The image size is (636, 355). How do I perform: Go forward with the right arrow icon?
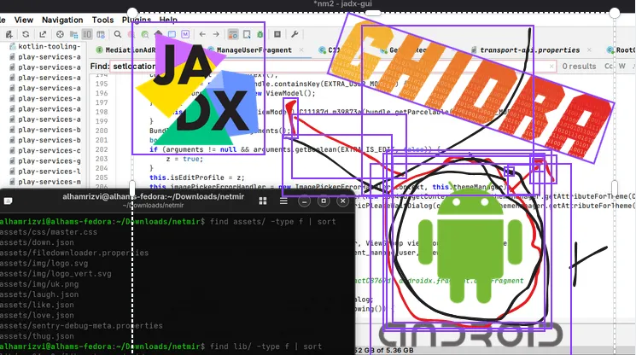coord(216,34)
